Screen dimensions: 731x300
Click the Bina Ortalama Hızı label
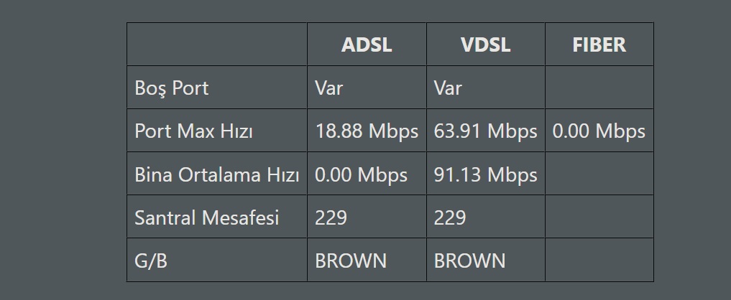click(x=216, y=174)
